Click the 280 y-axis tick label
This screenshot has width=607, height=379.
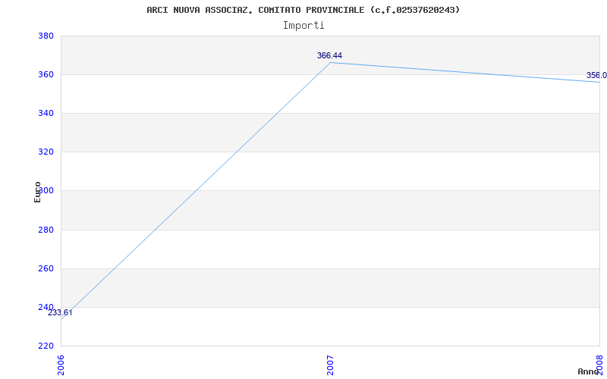pyautogui.click(x=46, y=230)
